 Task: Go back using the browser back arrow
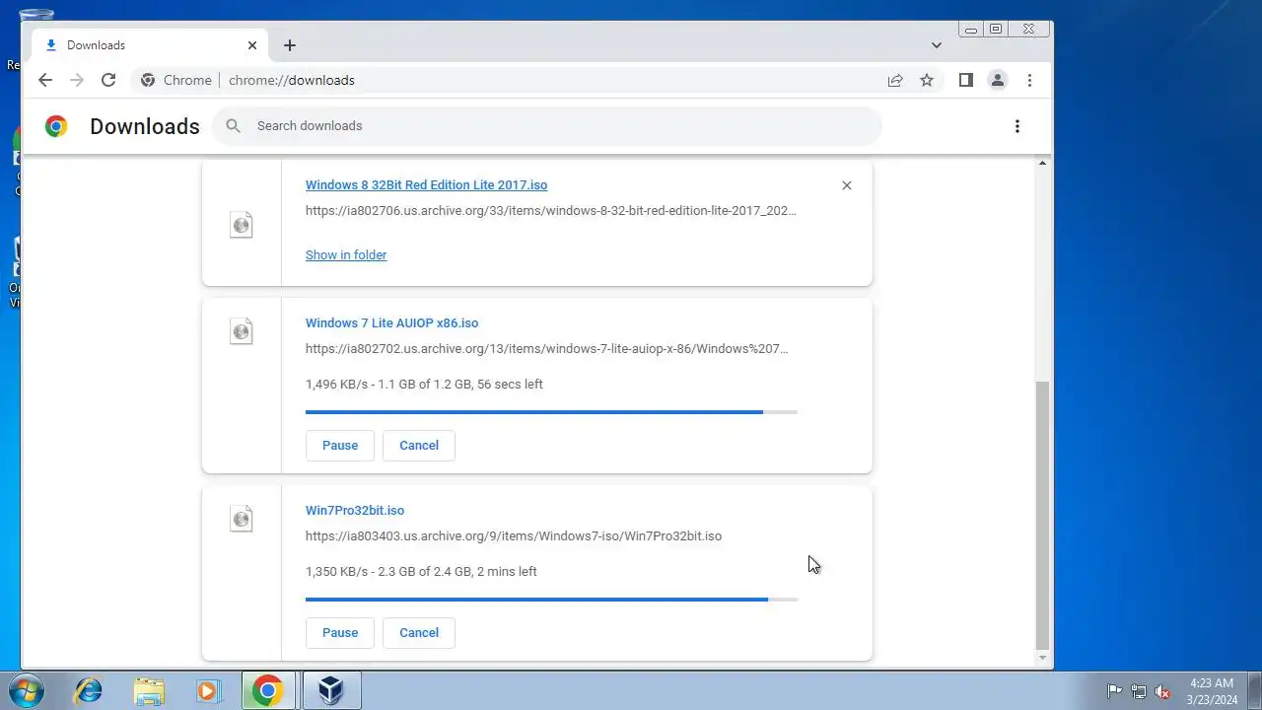tap(45, 80)
